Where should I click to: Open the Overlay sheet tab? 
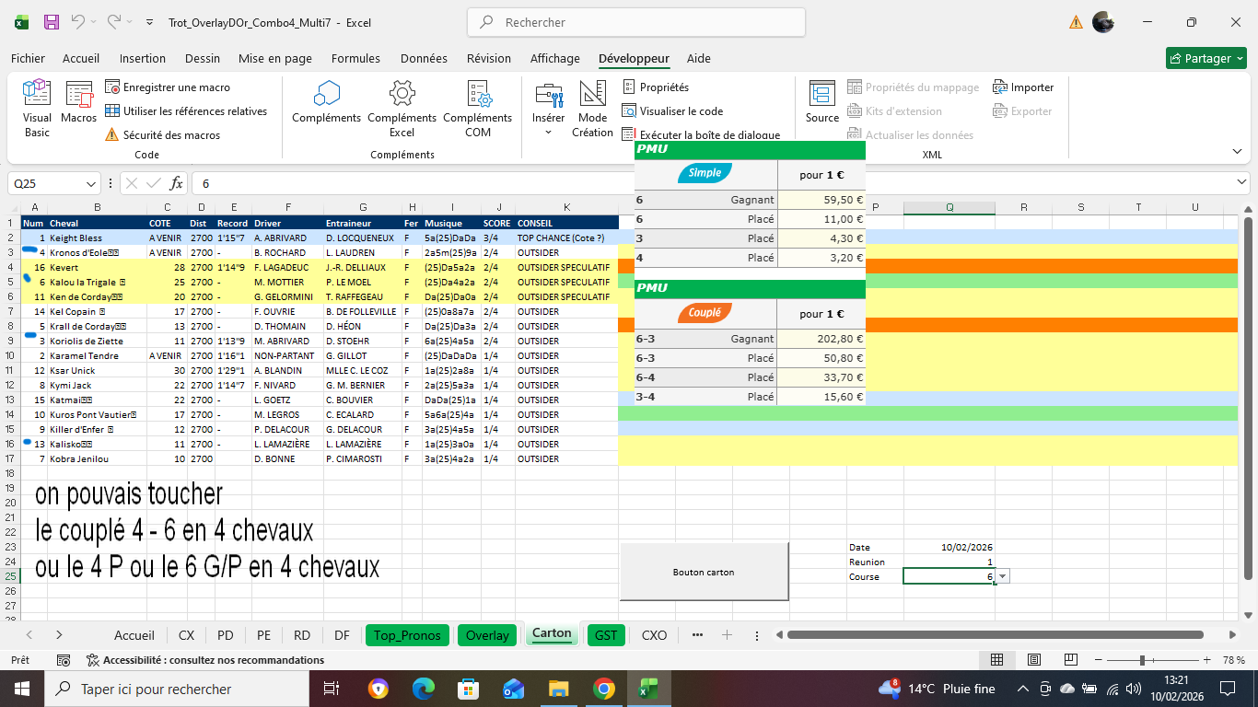point(487,635)
